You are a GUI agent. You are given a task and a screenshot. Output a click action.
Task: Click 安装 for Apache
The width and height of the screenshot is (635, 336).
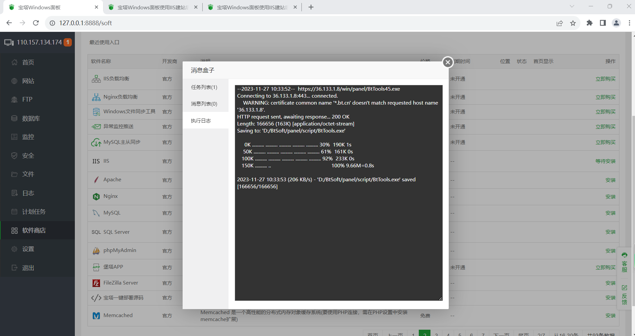coord(610,180)
